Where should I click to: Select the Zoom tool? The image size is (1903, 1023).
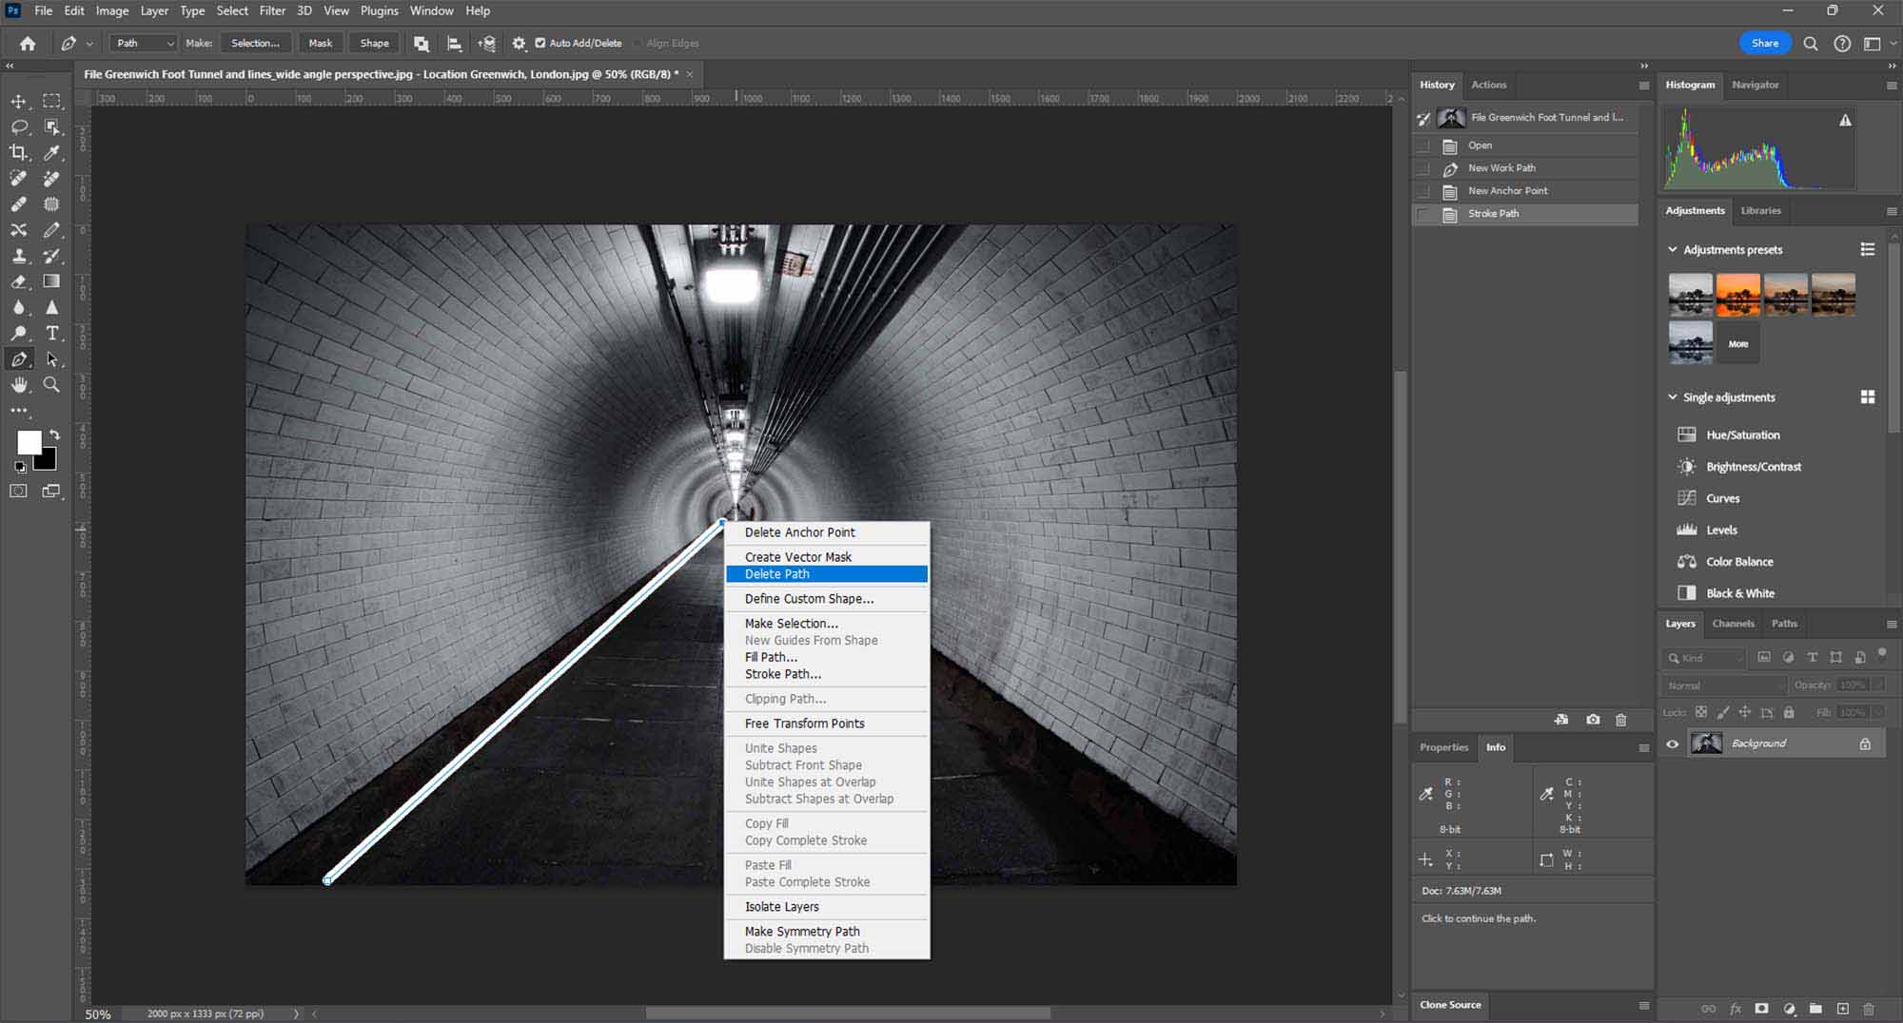(52, 385)
